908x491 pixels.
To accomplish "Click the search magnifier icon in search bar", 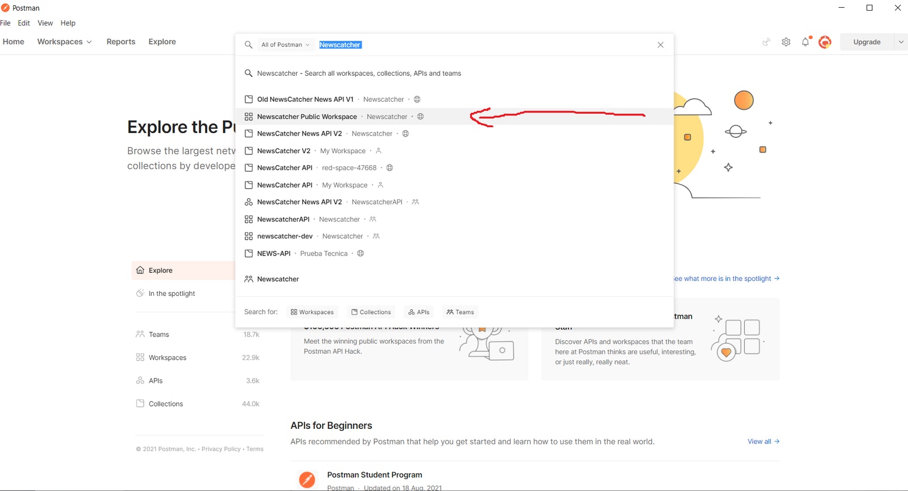I will pos(248,45).
